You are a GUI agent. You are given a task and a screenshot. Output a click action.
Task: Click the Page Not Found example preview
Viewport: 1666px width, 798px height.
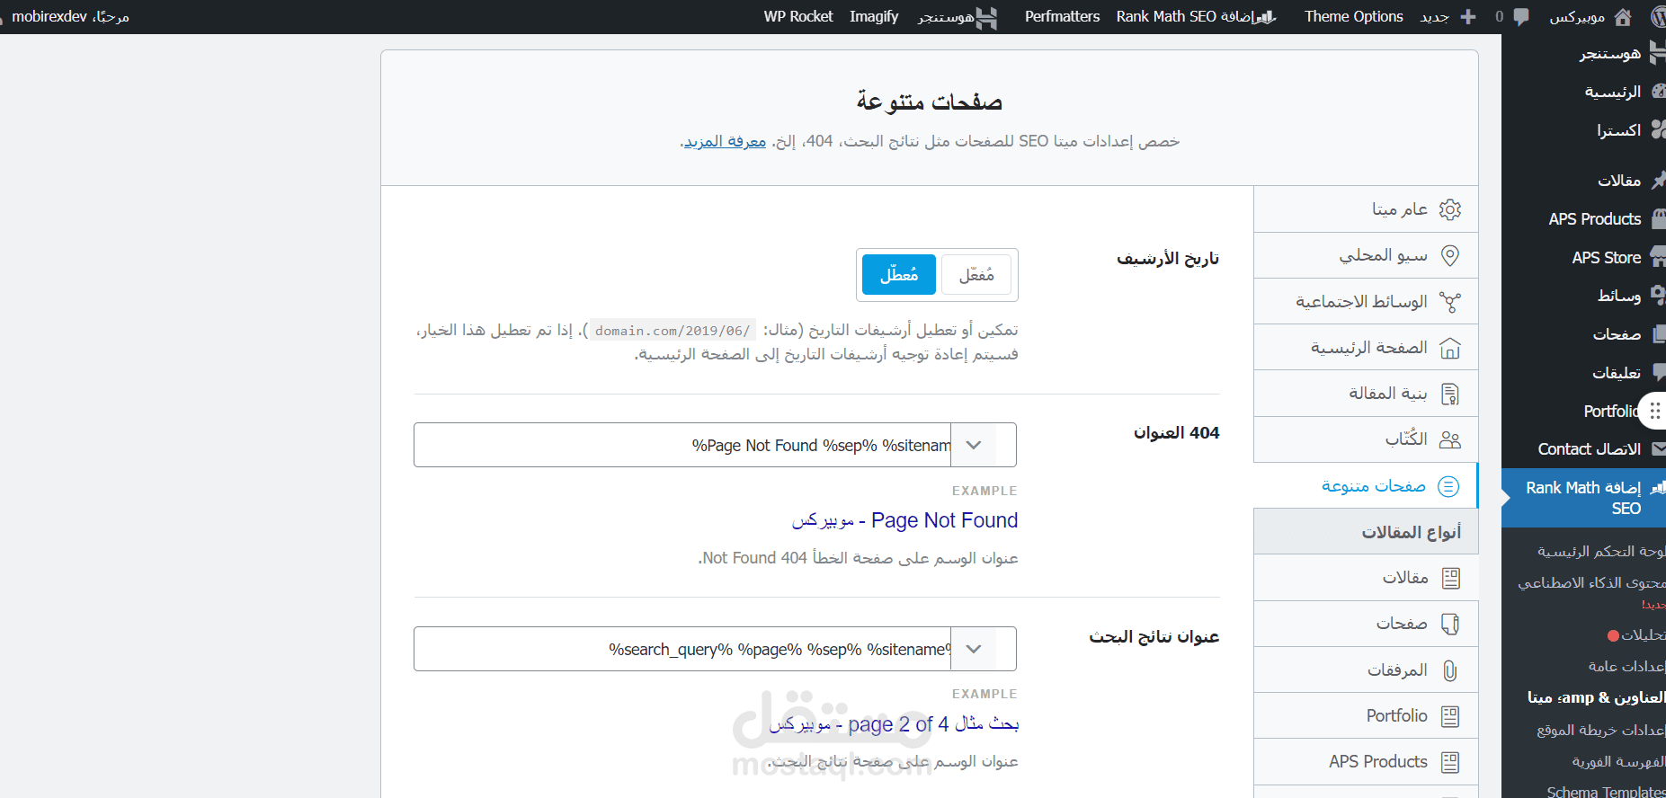904,520
